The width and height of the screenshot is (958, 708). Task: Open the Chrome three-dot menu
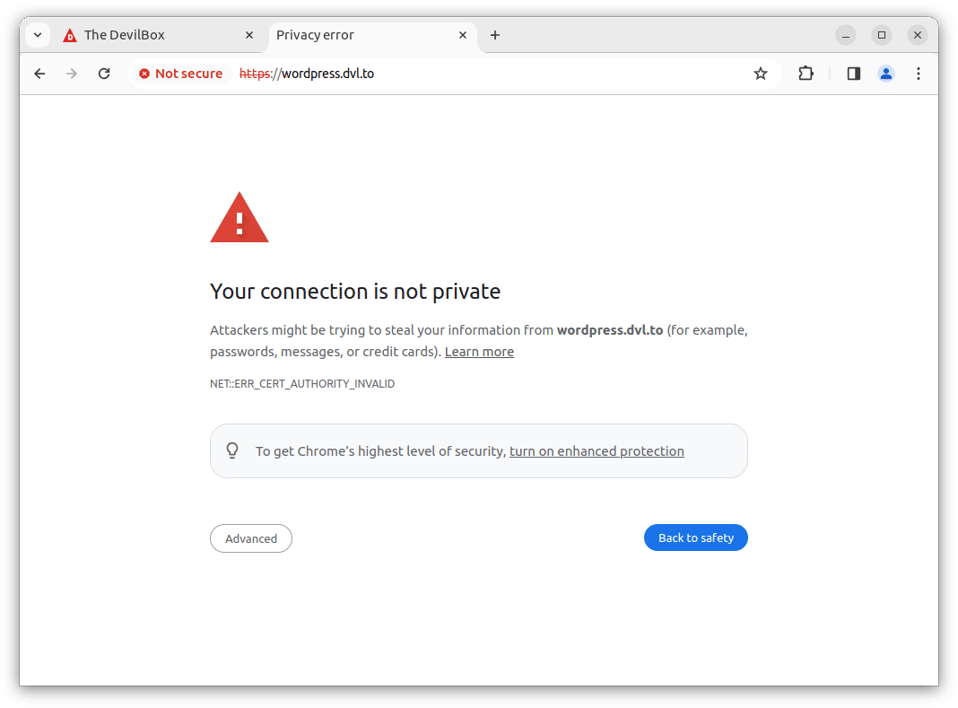918,74
